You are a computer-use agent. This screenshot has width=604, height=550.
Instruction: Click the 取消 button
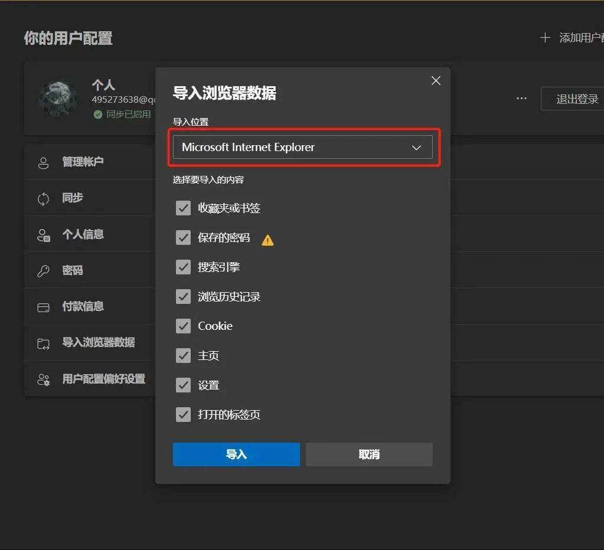coord(369,454)
